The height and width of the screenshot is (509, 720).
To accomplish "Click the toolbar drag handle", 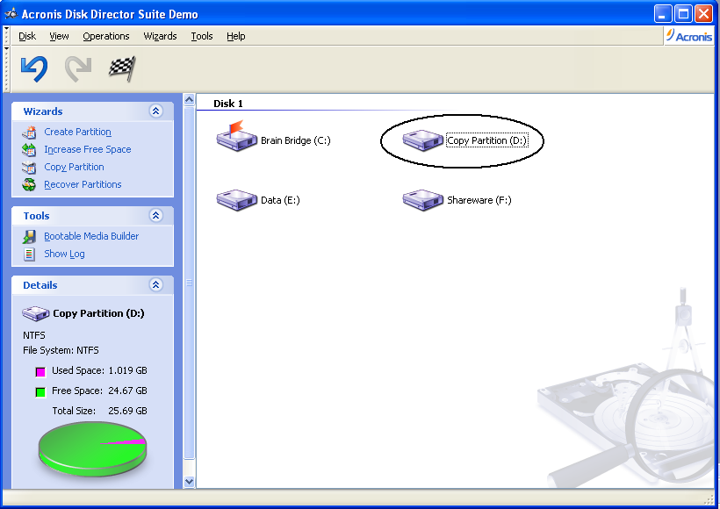I will pyautogui.click(x=6, y=68).
